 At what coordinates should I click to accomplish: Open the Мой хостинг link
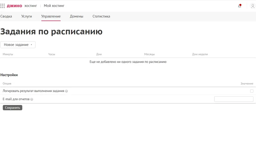point(54,6)
